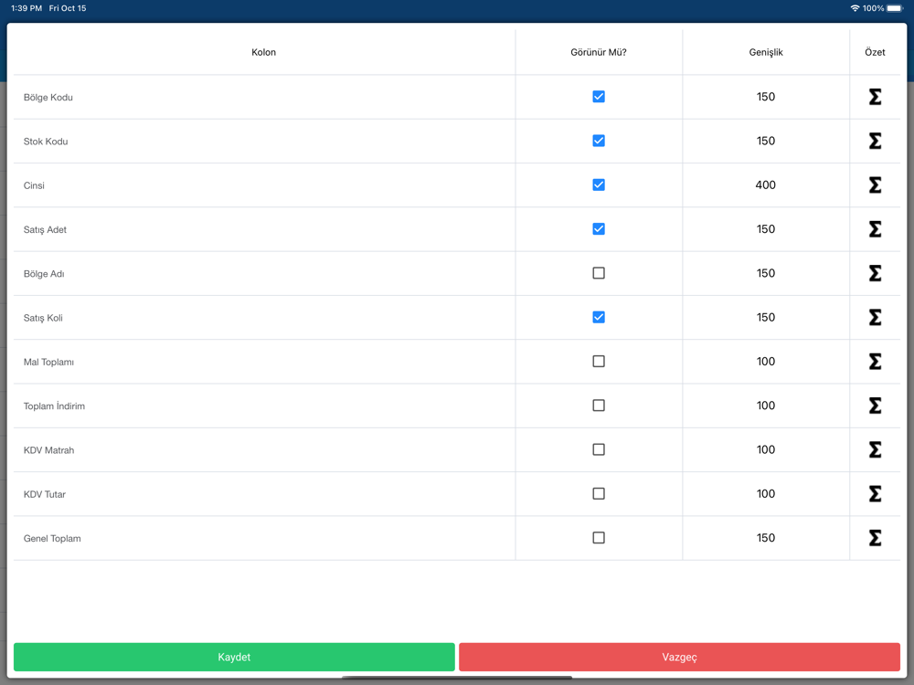914x685 pixels.
Task: Open summary sigma for Satış Adet row
Action: (x=875, y=229)
